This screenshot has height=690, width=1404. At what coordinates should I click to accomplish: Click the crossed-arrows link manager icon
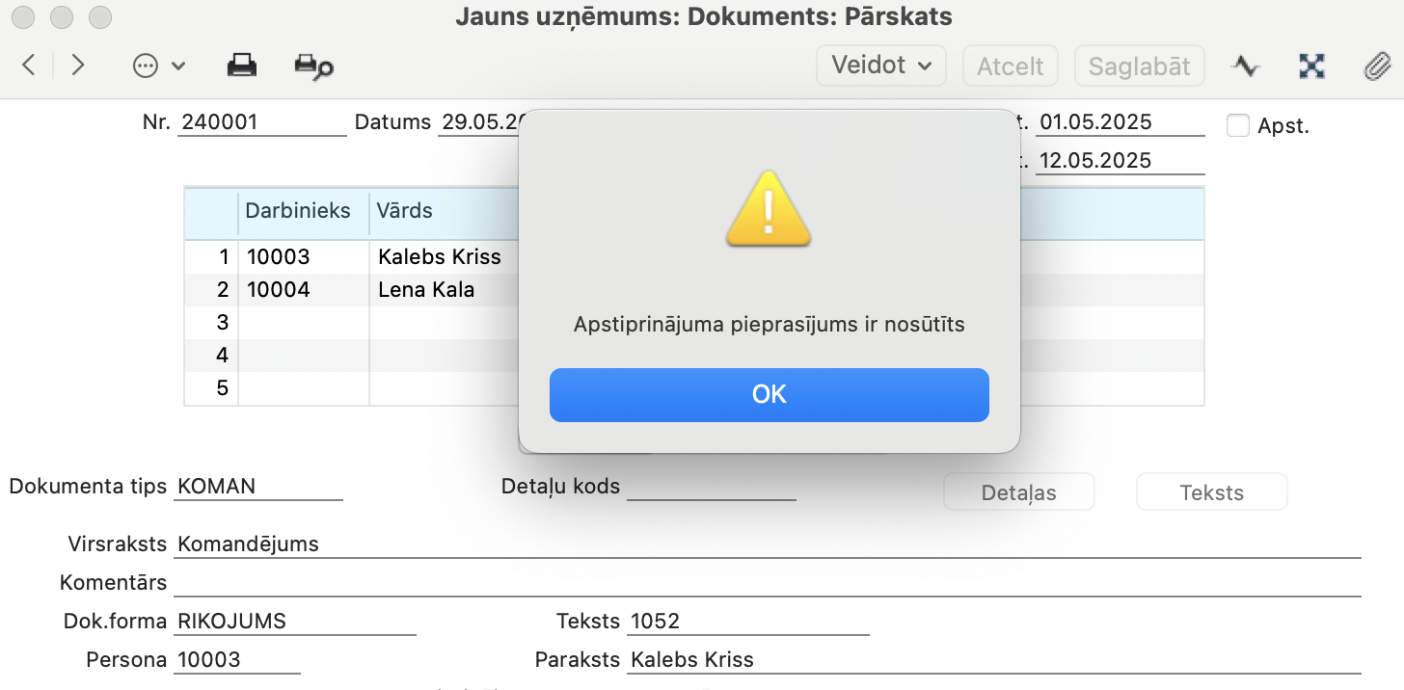tap(1311, 66)
